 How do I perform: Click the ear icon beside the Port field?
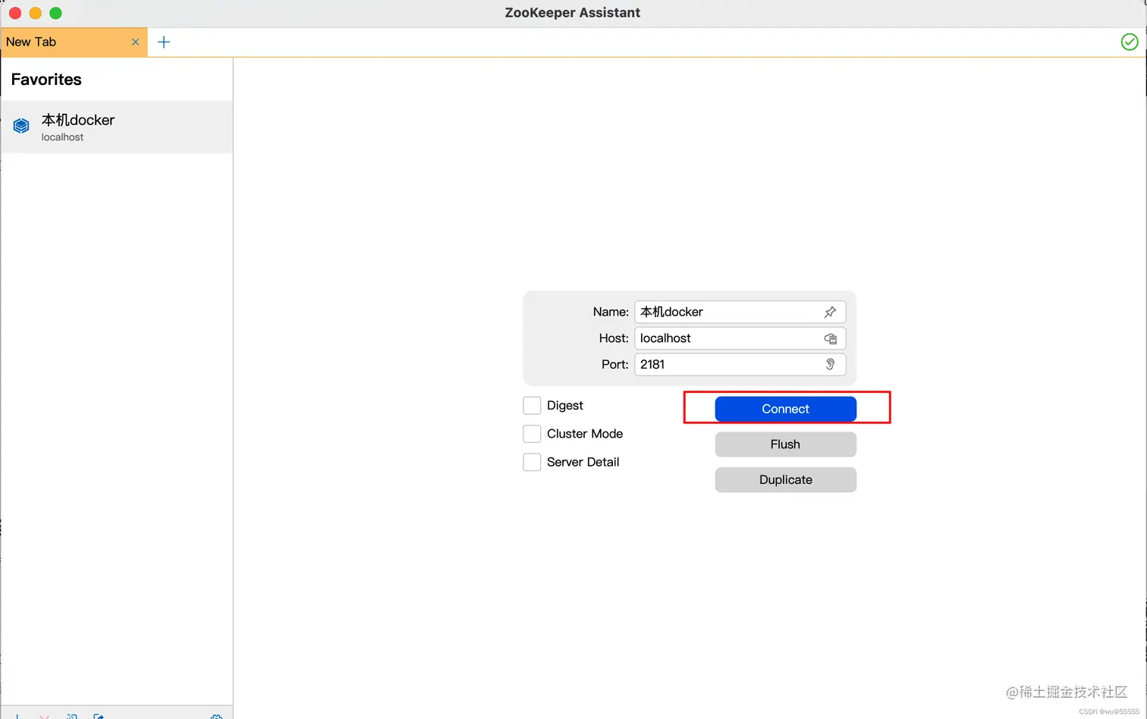click(831, 365)
